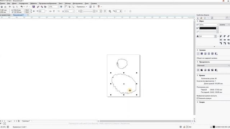Click the add page button near page navigator
Screen dimensions: 230x129
pos(19,121)
